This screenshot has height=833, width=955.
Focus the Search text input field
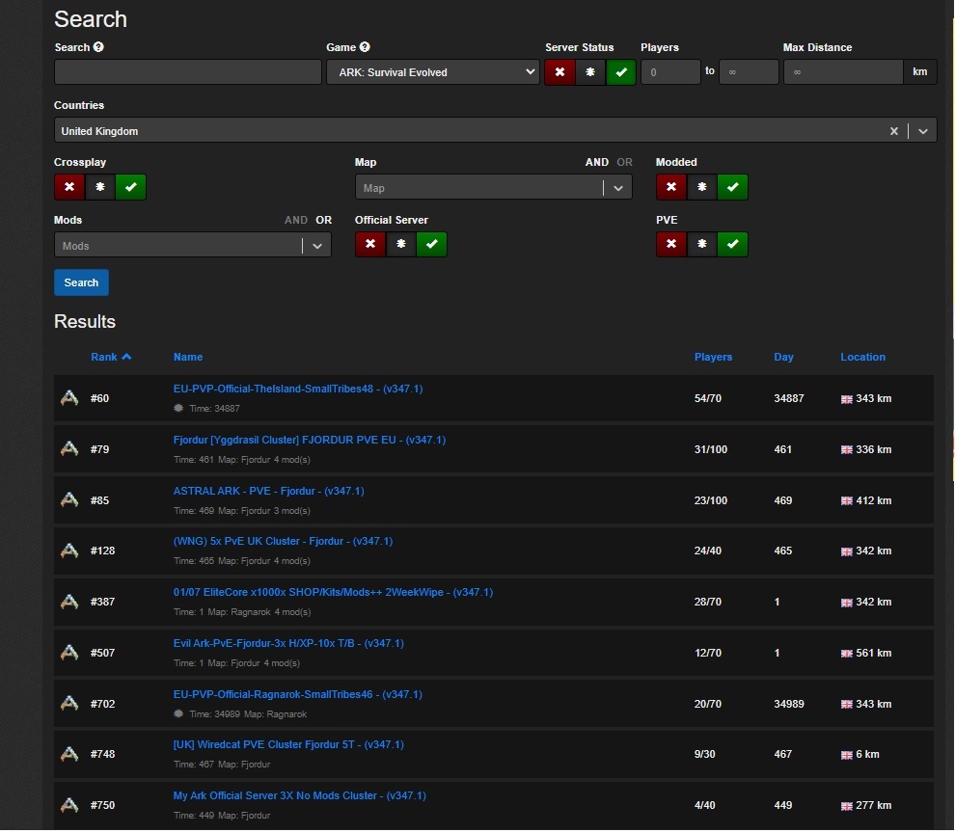coord(187,72)
